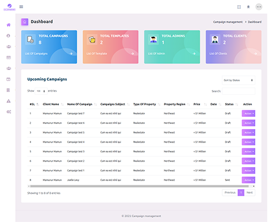The height and width of the screenshot is (222, 269).
Task: Open the List Of Clients link
Action: tap(218, 54)
